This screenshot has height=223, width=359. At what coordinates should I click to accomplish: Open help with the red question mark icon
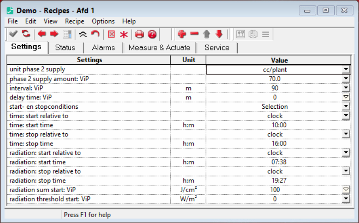(152, 34)
